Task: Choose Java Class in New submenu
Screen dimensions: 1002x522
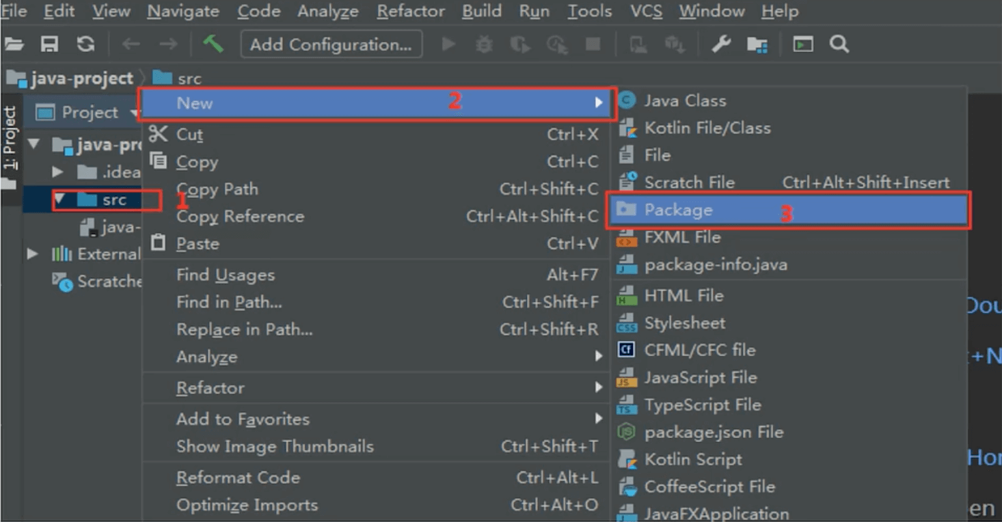Action: (684, 100)
